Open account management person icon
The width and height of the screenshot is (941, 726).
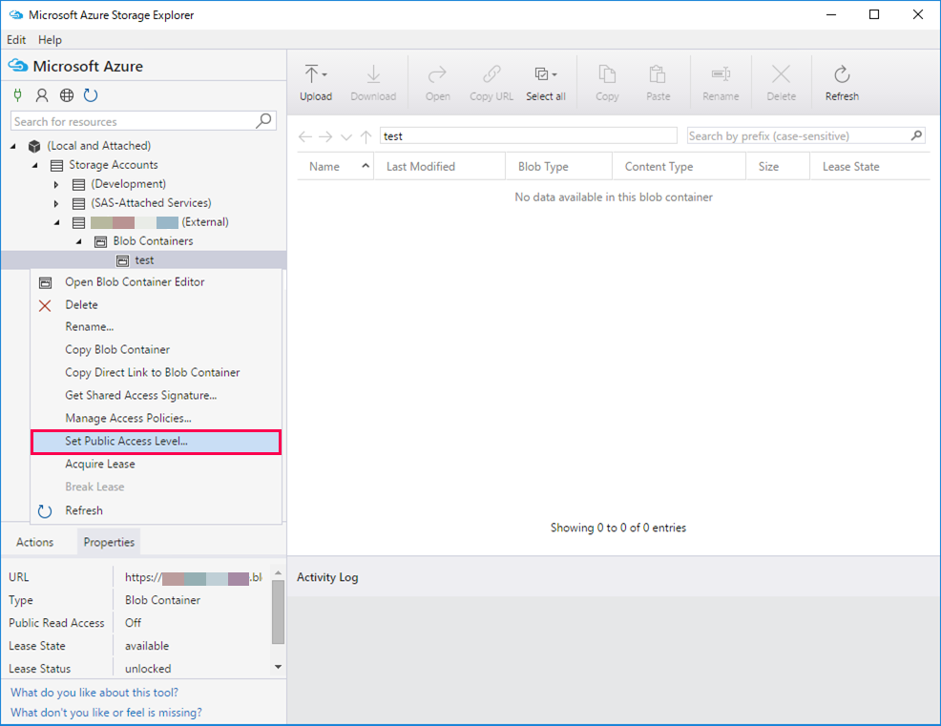[x=42, y=95]
